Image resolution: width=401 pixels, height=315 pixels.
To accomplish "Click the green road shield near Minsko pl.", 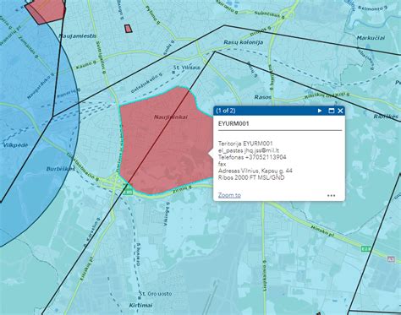I will (x=365, y=249).
